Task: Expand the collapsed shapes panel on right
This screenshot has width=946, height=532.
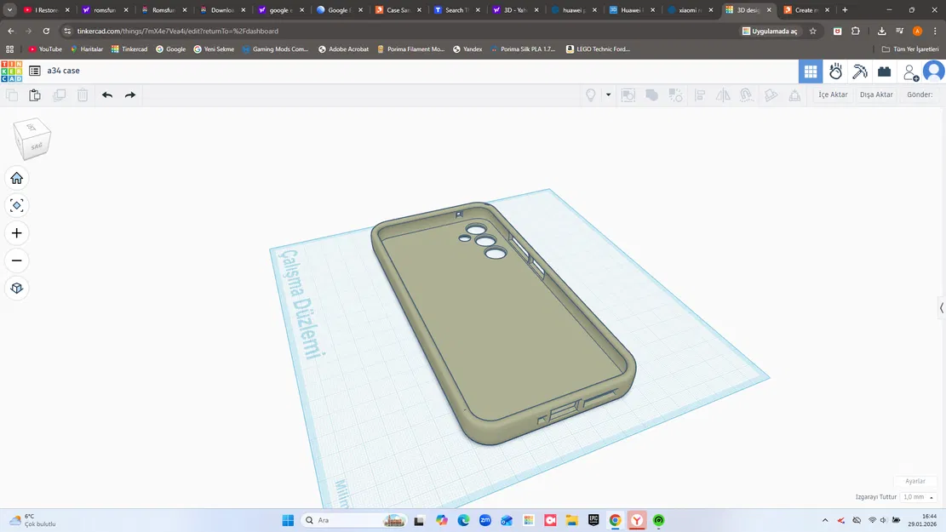Action: tap(941, 308)
